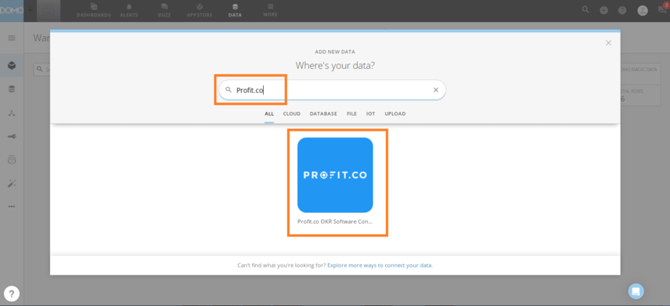Open the DataFlows branch icon in sidebar
The image size is (670, 306).
pyautogui.click(x=12, y=113)
